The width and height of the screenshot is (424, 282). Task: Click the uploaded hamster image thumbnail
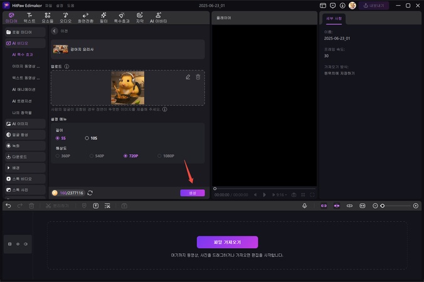[x=127, y=88]
